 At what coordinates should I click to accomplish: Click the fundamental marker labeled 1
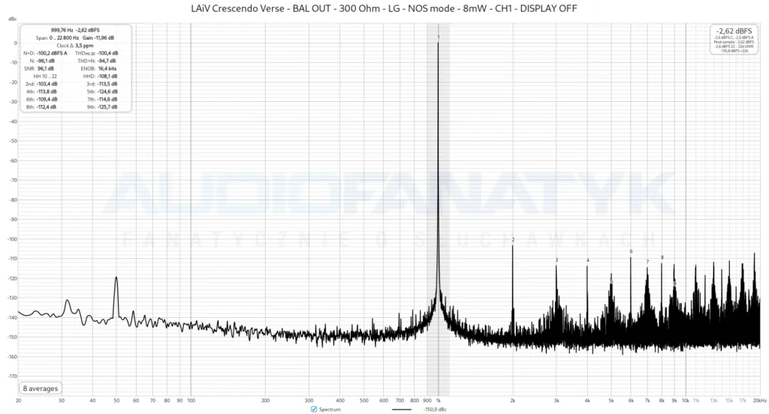tap(439, 37)
